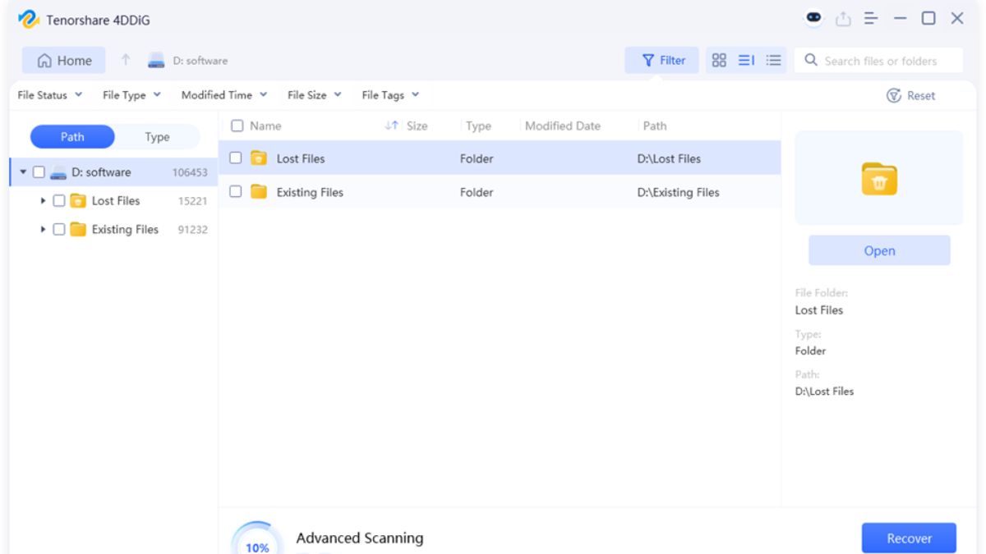Sort by Type column header
Viewport: 986px width, 554px height.
pos(478,126)
